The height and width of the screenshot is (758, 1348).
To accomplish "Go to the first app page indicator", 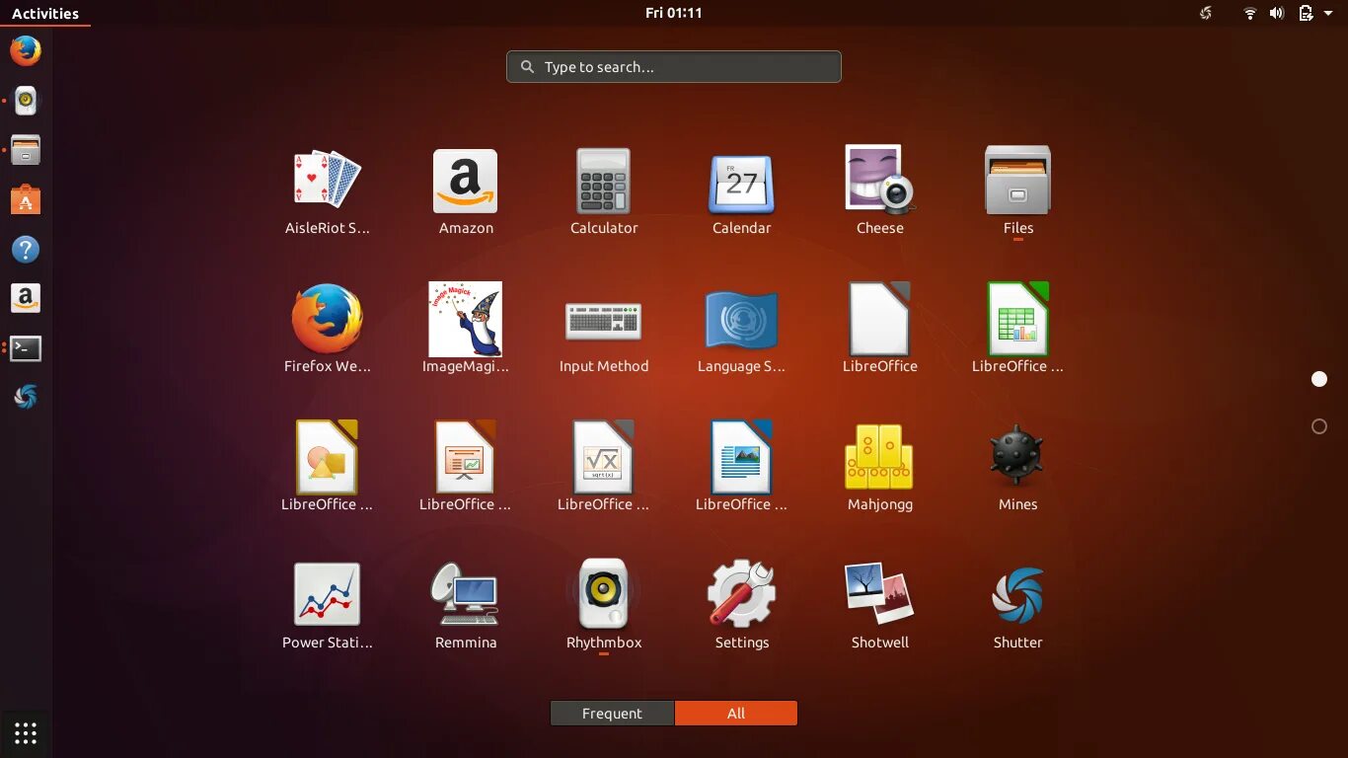I will (1319, 379).
